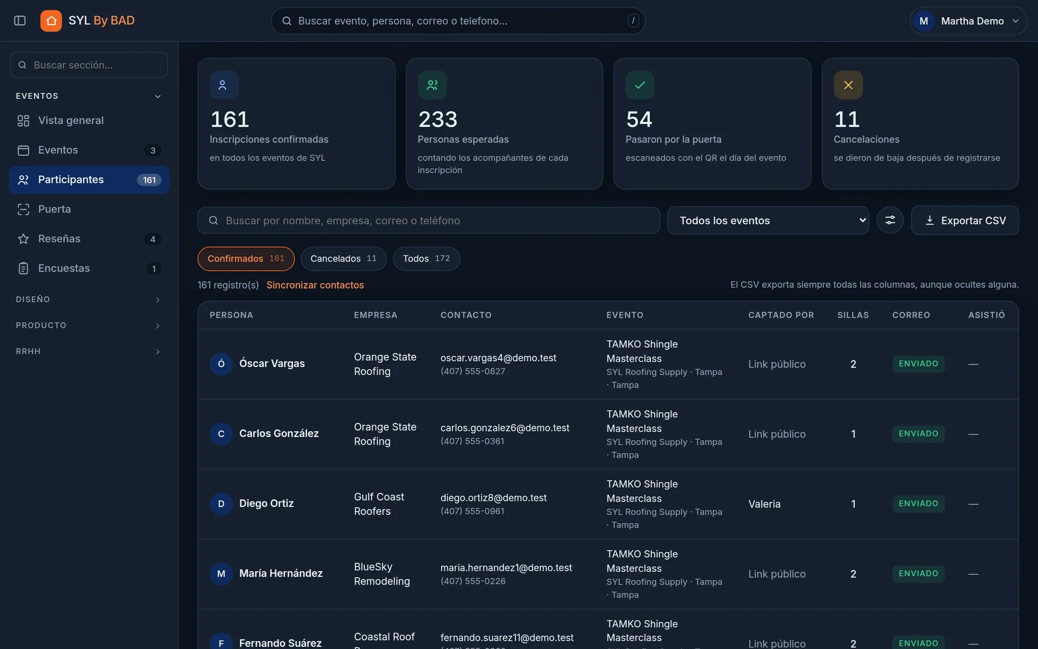Expand the DISEÑO sidebar section
This screenshot has height=649, width=1038.
[89, 300]
